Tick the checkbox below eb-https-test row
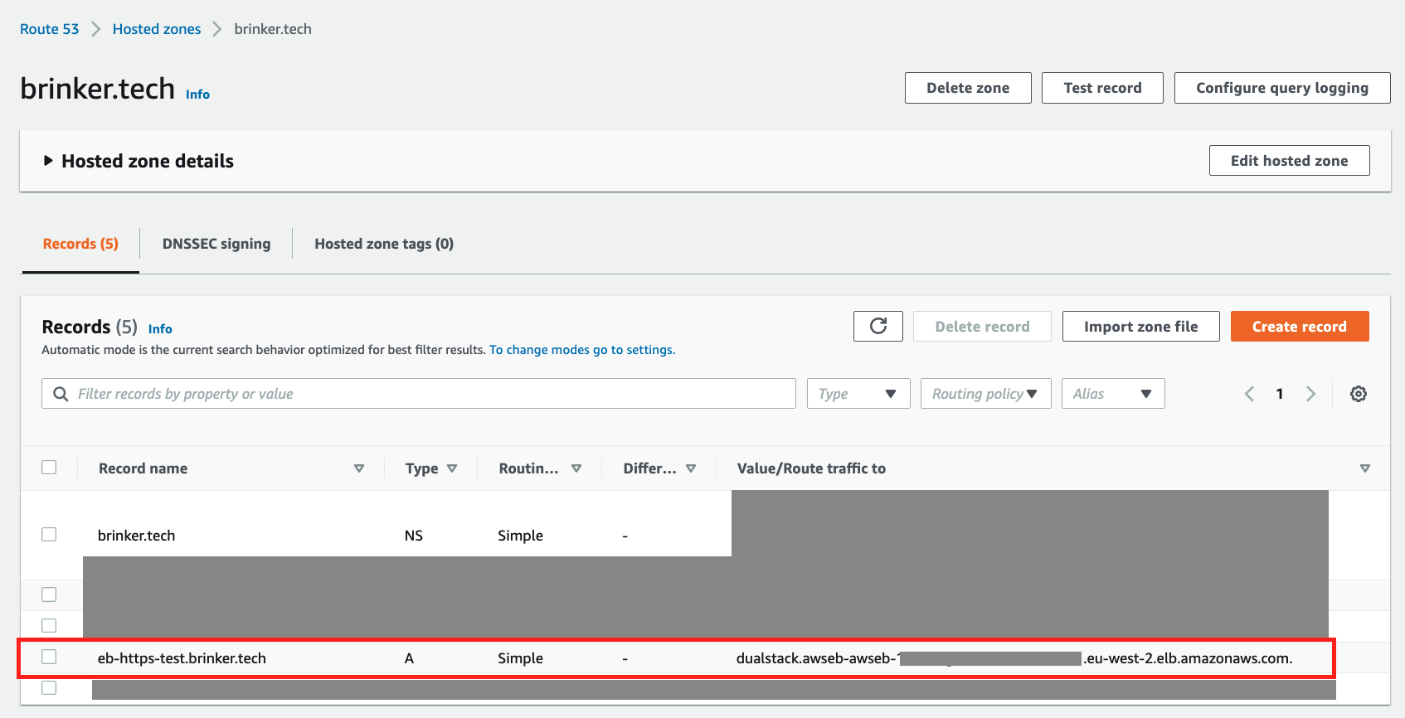1405x718 pixels. click(49, 687)
